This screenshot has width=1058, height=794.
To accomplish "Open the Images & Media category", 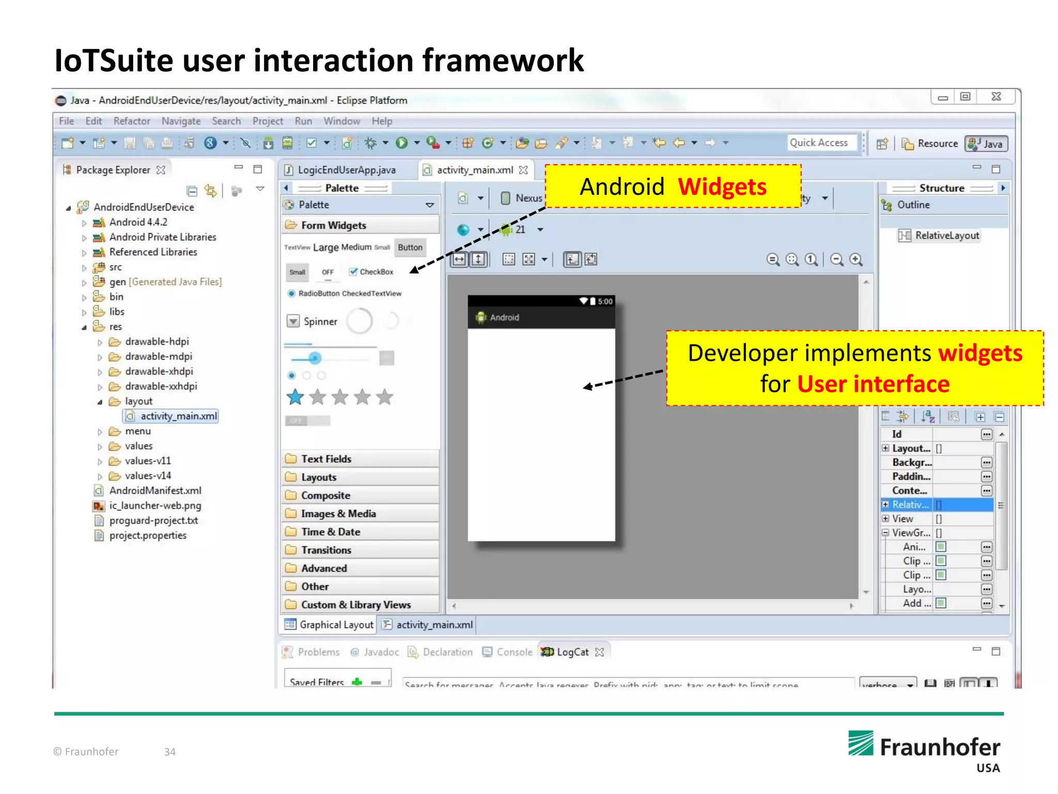I will point(361,514).
